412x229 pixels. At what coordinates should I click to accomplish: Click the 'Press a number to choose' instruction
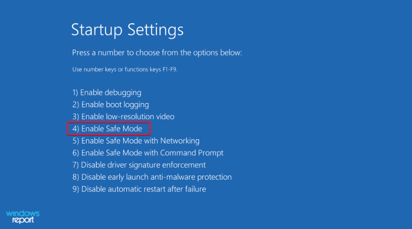(x=157, y=53)
